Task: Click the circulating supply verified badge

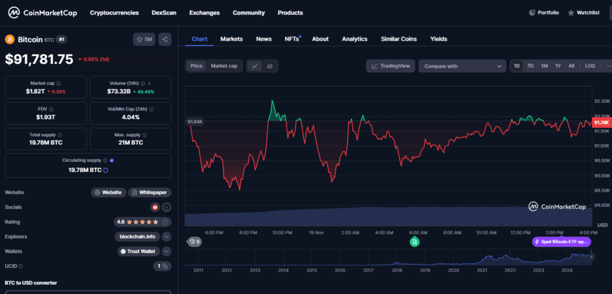Action: [x=112, y=161]
